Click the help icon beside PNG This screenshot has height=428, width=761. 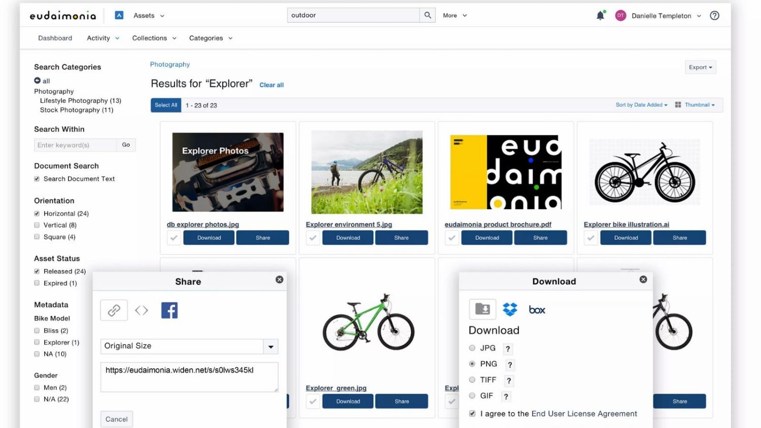[x=510, y=365]
